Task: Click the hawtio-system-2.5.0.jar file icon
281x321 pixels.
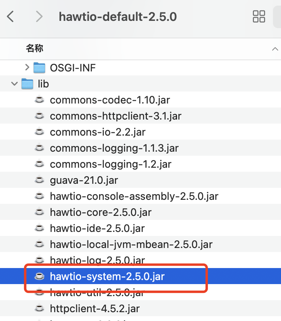Action: [39, 276]
